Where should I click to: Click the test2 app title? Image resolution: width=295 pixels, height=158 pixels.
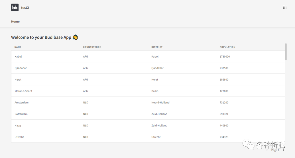[25, 8]
